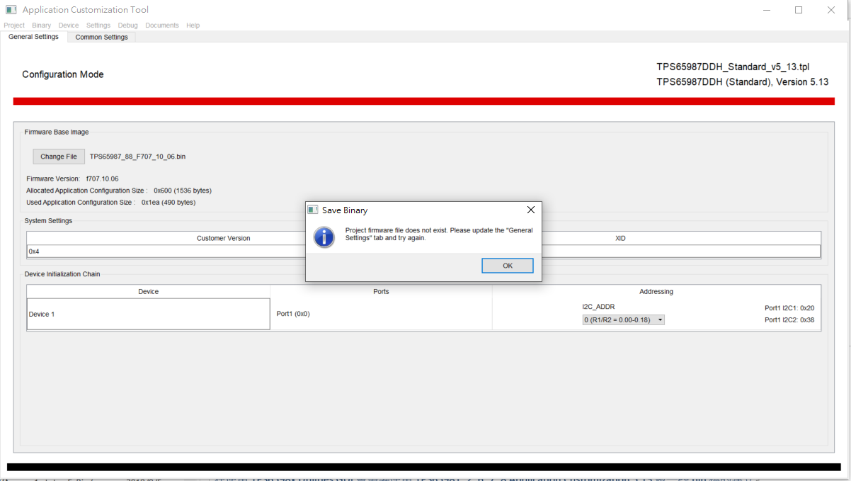
Task: Open the Help menu
Action: tap(193, 26)
